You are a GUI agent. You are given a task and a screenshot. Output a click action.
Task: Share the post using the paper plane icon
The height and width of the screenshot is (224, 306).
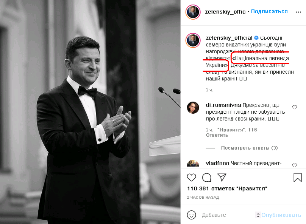(x=222, y=177)
